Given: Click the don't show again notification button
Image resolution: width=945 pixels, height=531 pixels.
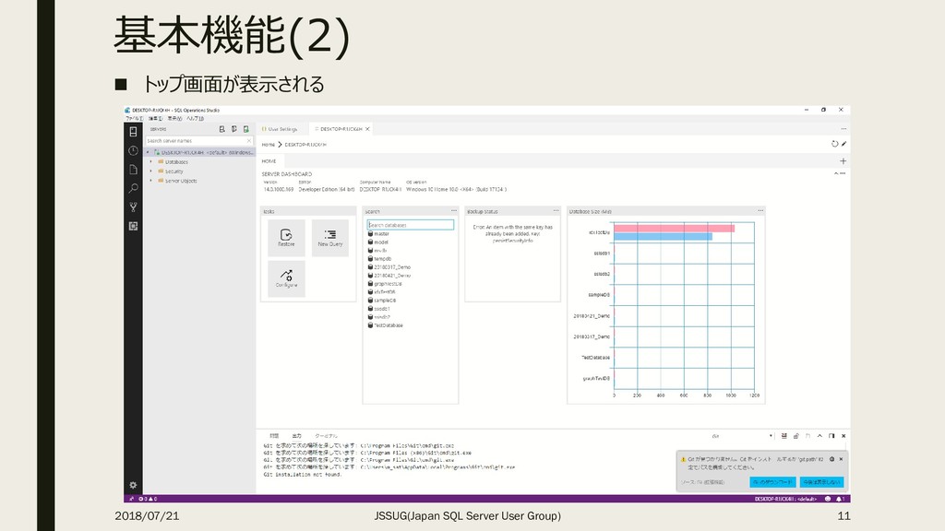Looking at the screenshot, I should pyautogui.click(x=821, y=482).
